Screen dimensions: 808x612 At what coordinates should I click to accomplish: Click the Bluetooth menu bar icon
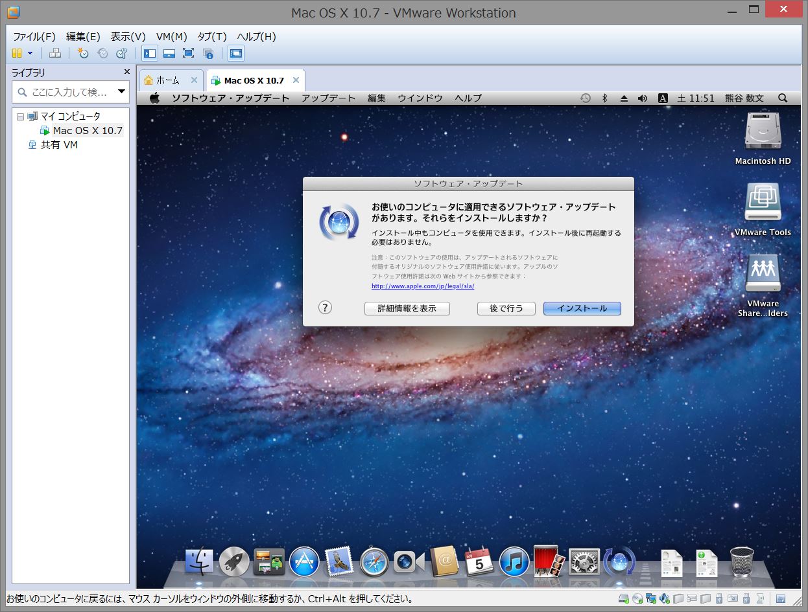tap(604, 98)
